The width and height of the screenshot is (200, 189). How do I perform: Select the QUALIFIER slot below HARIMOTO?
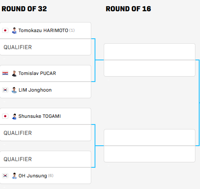[45, 47]
